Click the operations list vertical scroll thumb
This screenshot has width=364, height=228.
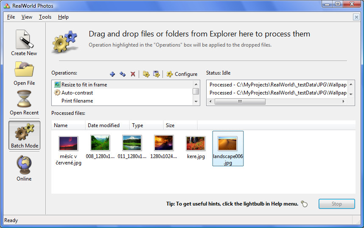[x=196, y=91]
